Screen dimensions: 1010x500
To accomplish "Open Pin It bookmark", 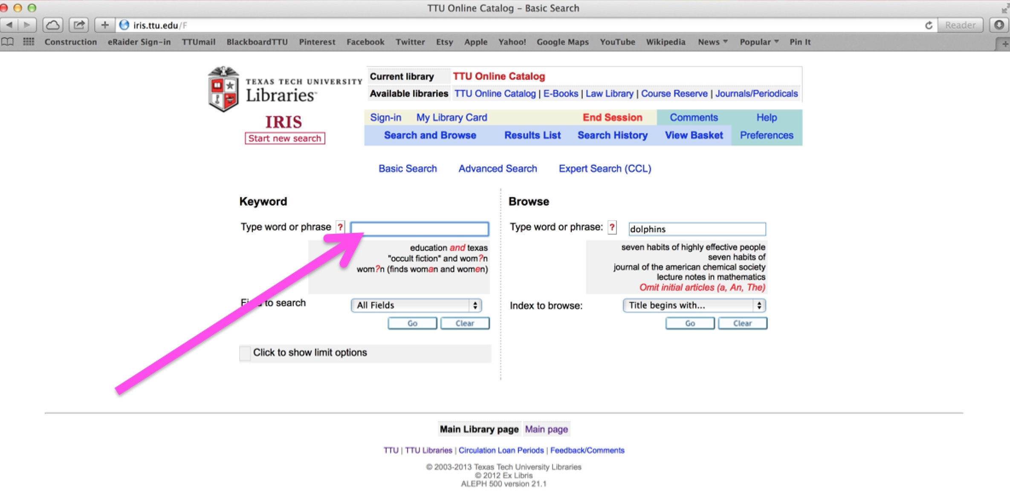I will click(800, 42).
